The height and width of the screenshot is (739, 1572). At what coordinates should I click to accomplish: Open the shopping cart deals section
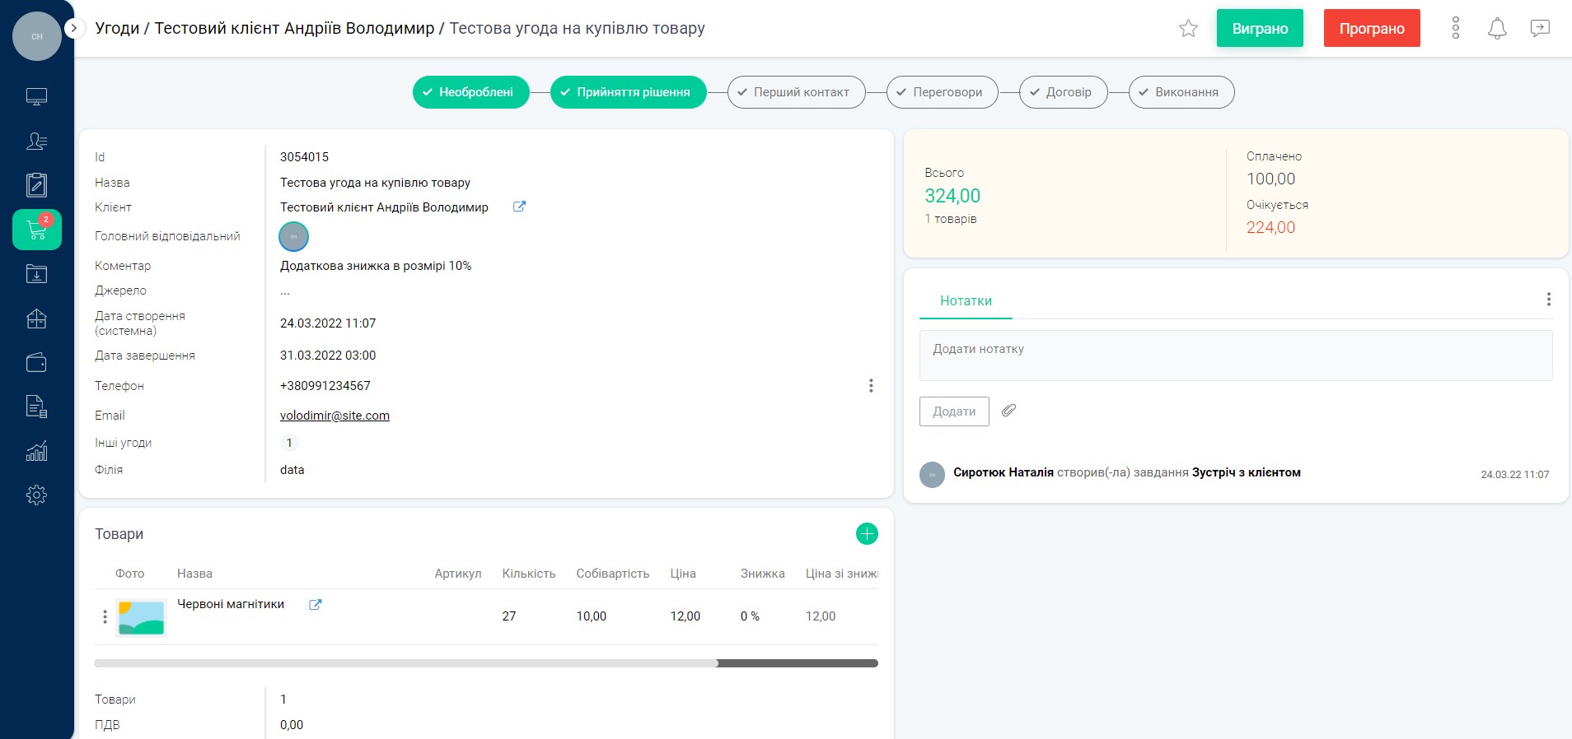point(37,230)
